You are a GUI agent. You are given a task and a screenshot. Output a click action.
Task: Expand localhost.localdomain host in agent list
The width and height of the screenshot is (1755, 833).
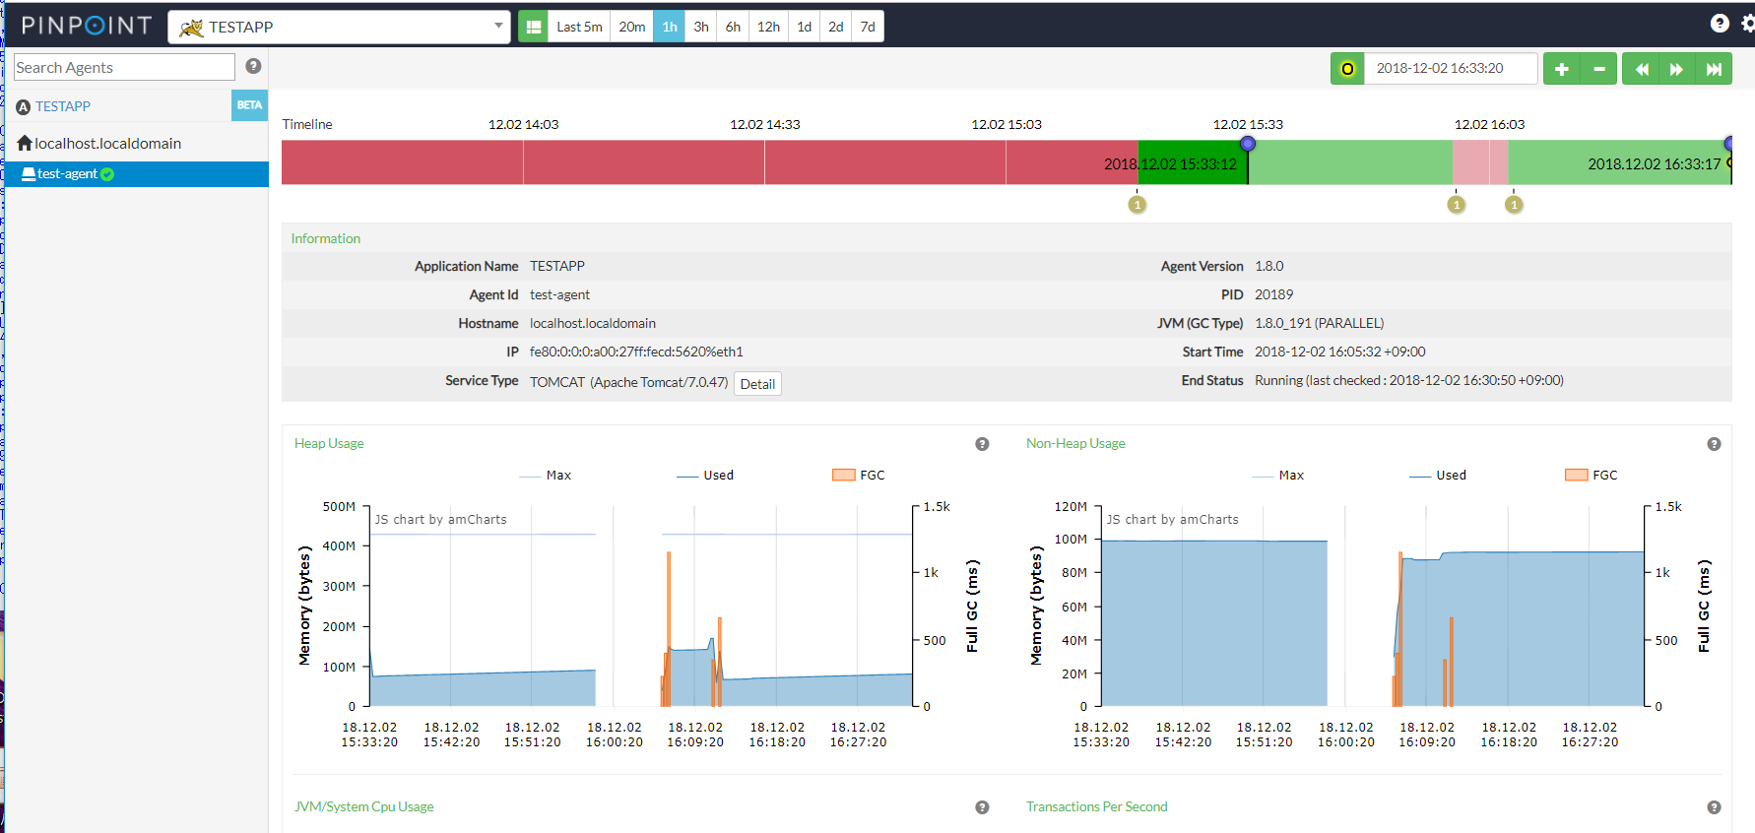coord(107,144)
